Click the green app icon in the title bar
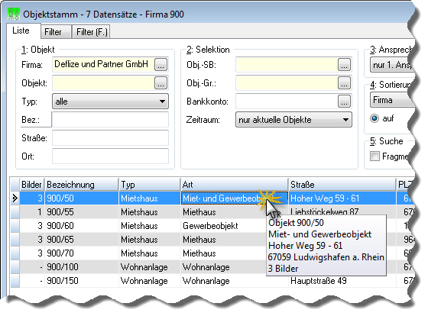Screen dimensions: 428x316 coord(14,14)
